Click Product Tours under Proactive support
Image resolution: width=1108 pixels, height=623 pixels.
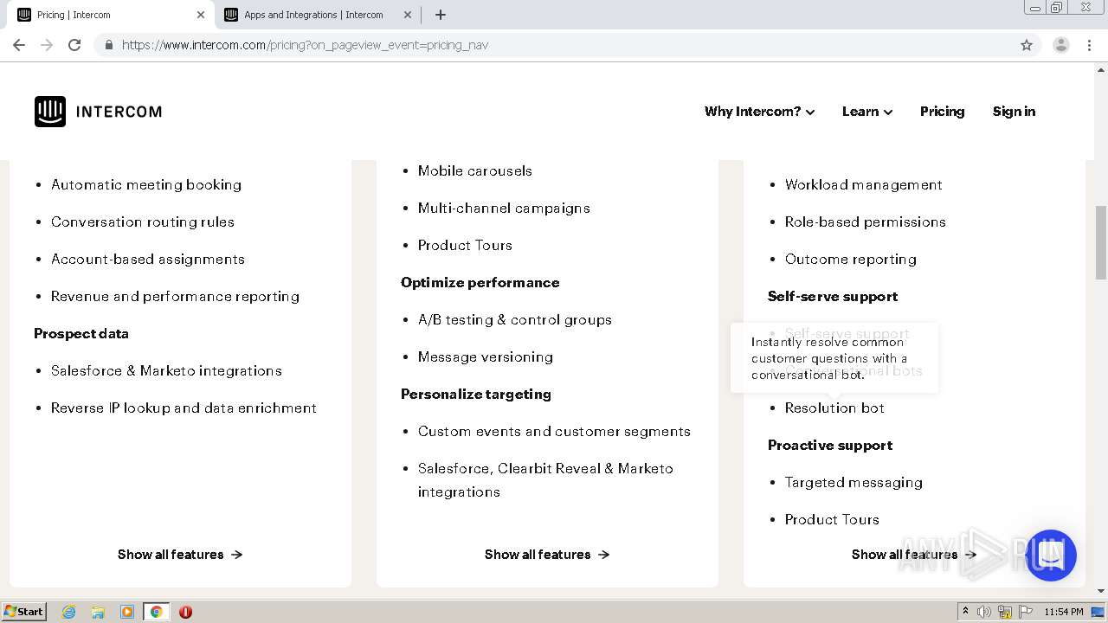(832, 519)
